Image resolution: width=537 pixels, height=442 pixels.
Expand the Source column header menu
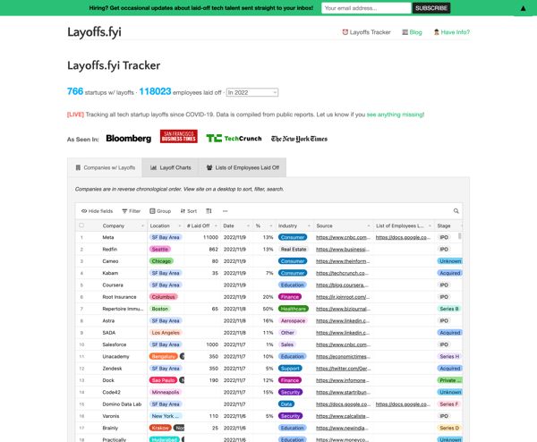(369, 226)
